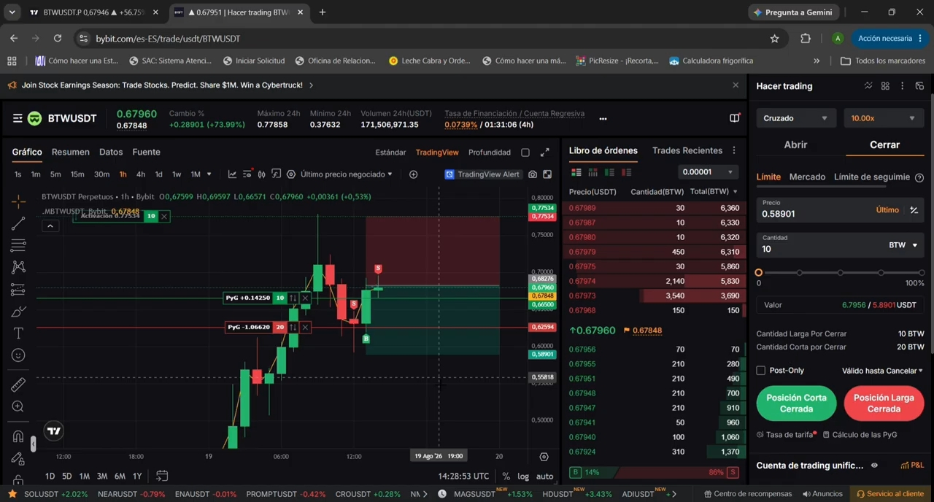Click the quantity slider 100% end point
The height and width of the screenshot is (502, 934).
922,273
